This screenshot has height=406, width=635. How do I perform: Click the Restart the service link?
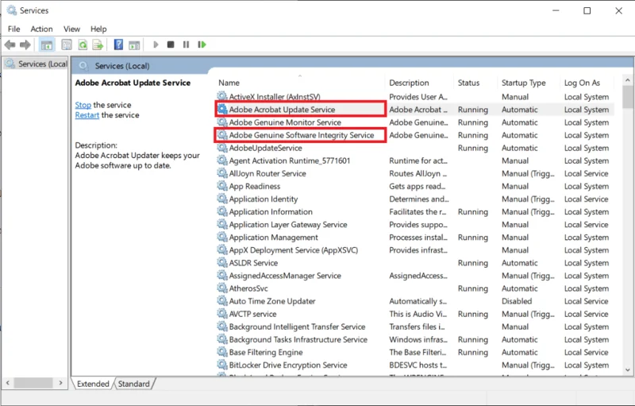[87, 115]
